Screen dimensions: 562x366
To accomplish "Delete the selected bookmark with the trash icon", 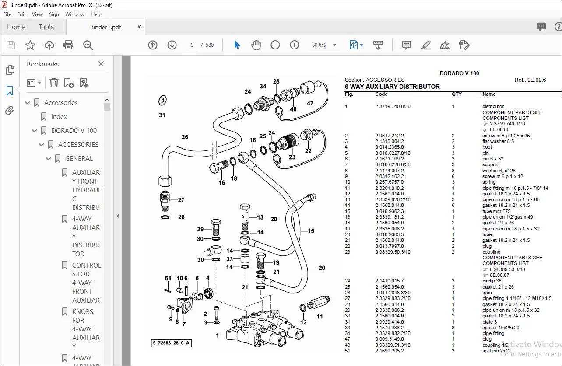I will point(54,83).
